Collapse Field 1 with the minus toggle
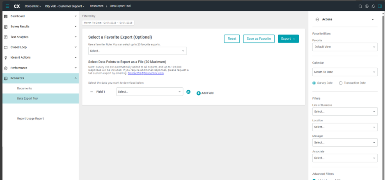This screenshot has height=180, width=385. (x=92, y=92)
